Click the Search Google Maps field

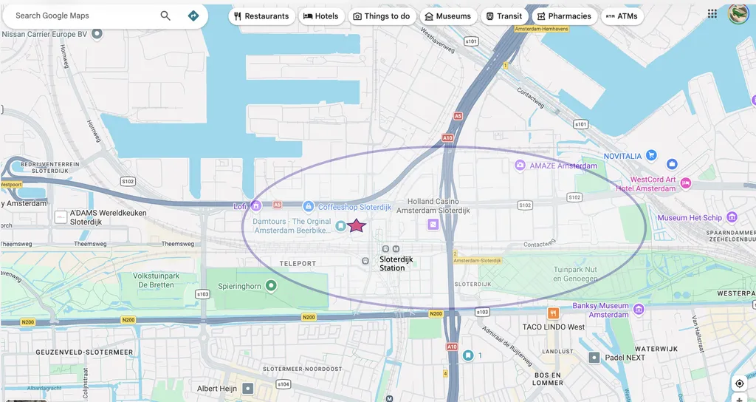pyautogui.click(x=81, y=16)
